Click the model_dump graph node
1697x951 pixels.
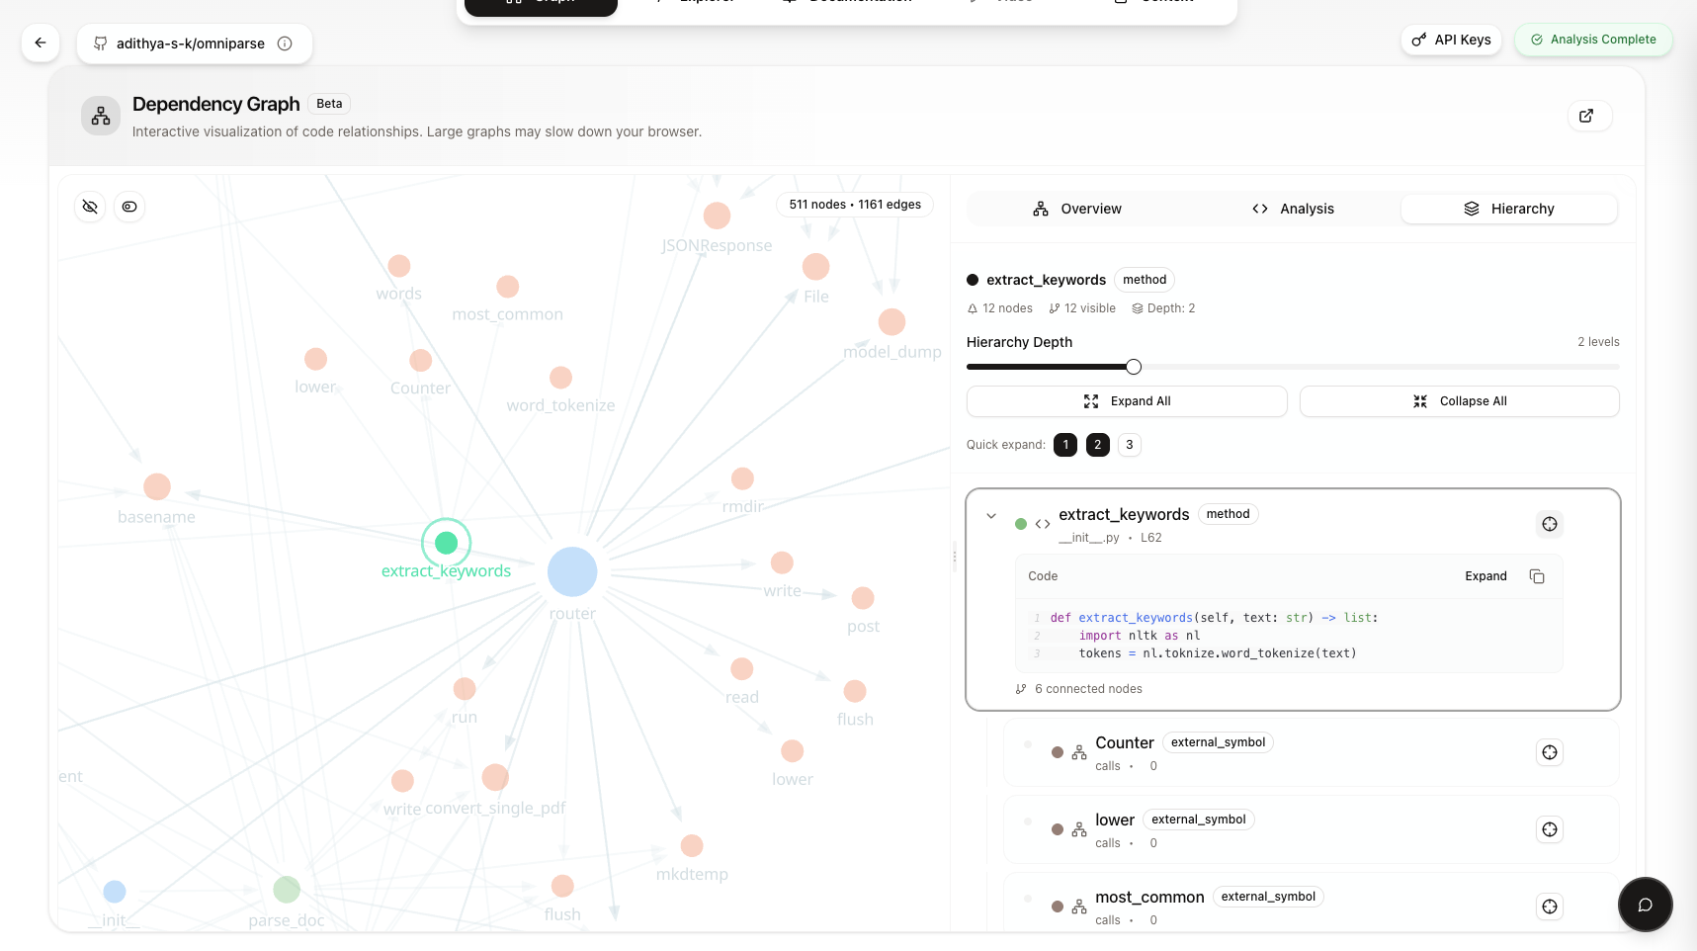pyautogui.click(x=891, y=322)
